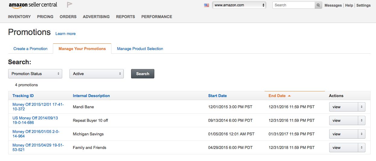Viewport: 376px width, 161px height.
Task: Open the Inventory menu
Action: (19, 17)
